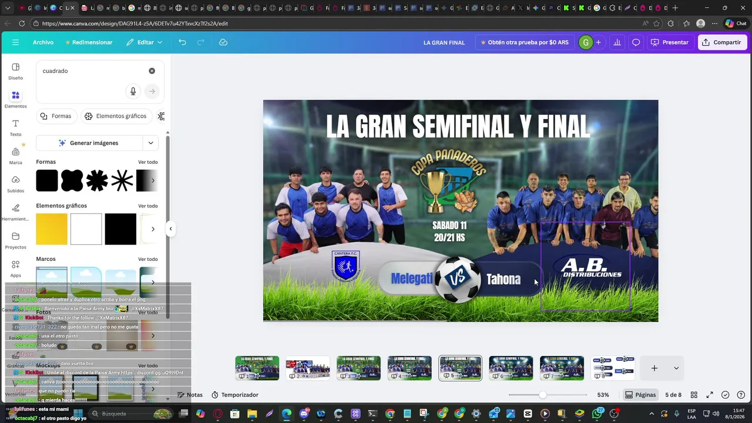Viewport: 752px width, 423px height.
Task: Click the Generar imágenes button
Action: 89,143
